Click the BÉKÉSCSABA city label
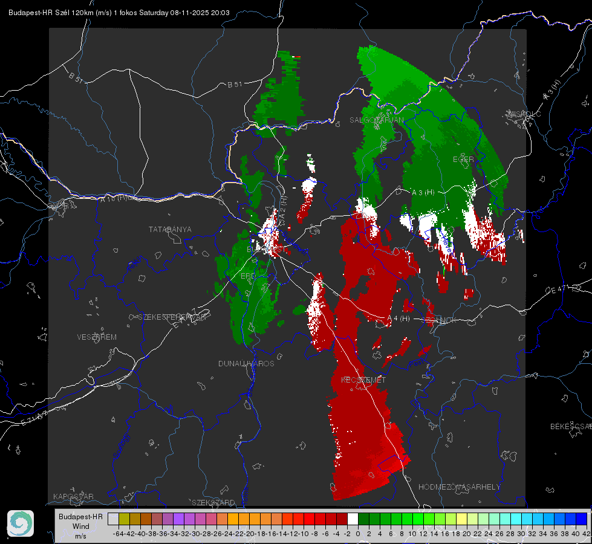The height and width of the screenshot is (544, 592). (571, 427)
